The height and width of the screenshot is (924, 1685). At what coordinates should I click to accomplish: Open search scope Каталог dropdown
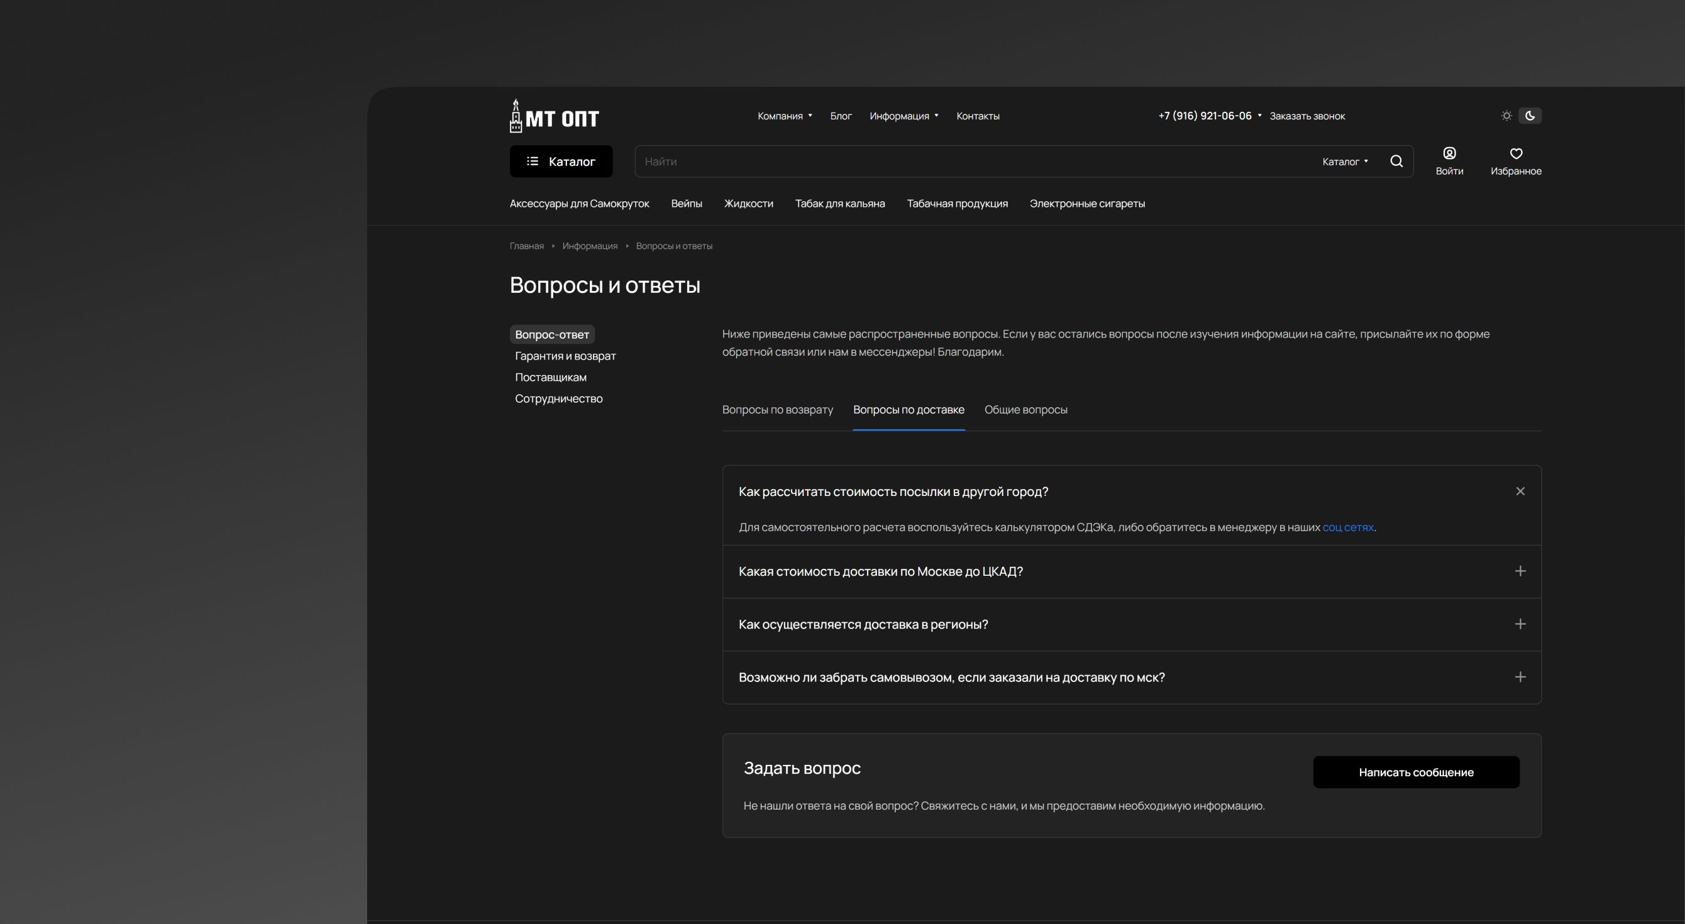pyautogui.click(x=1345, y=162)
